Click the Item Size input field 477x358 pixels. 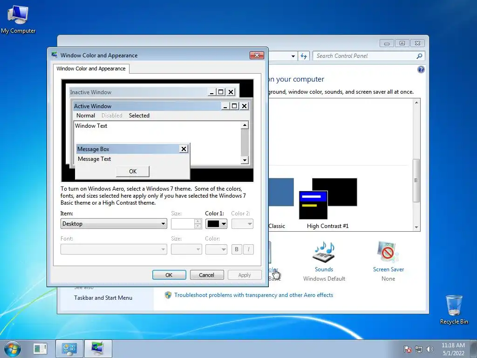(x=183, y=224)
